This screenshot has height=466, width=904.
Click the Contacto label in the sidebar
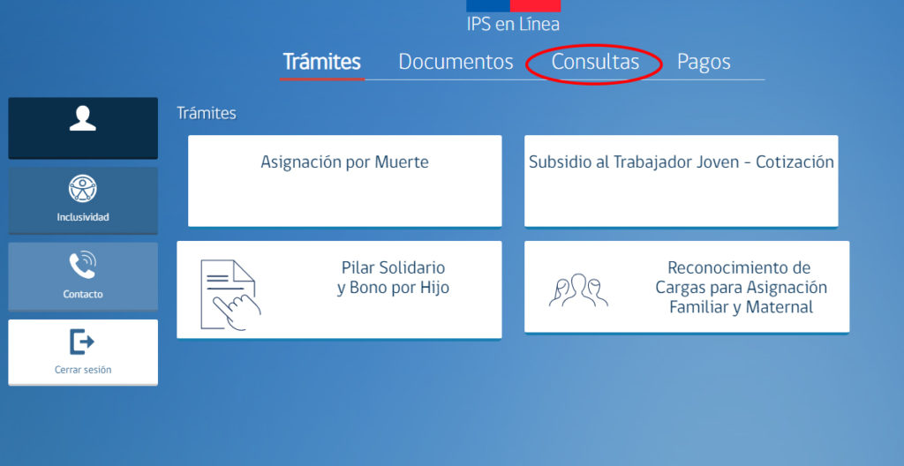(83, 294)
